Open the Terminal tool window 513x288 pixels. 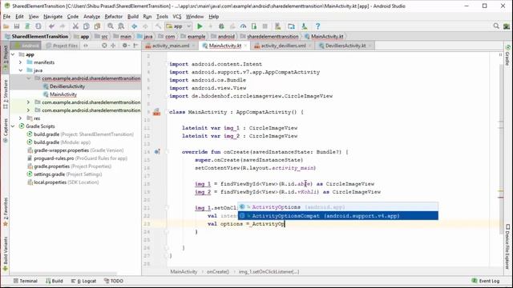(x=26, y=281)
